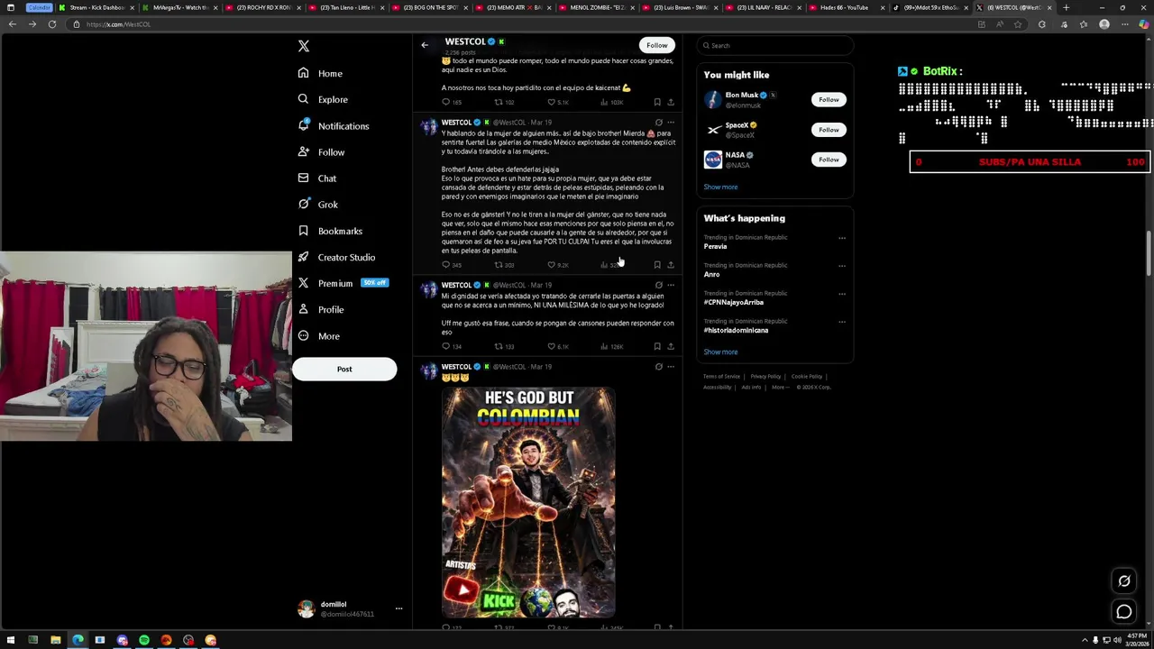Open Windows Start menu
The height and width of the screenshot is (649, 1154).
(11, 640)
